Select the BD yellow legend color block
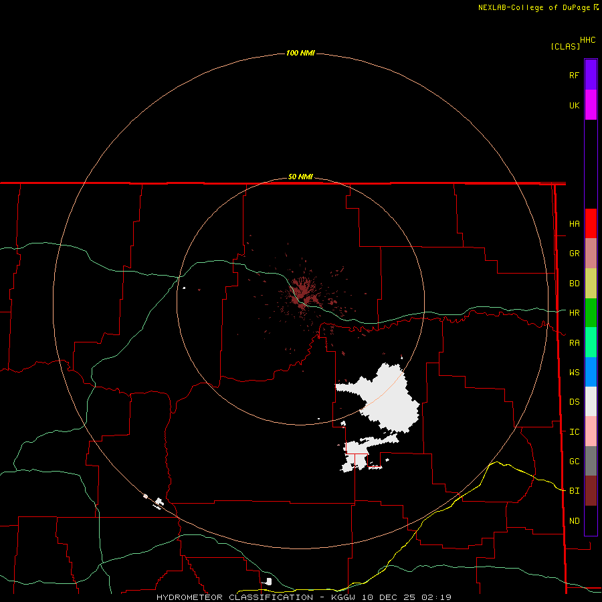 pos(591,284)
